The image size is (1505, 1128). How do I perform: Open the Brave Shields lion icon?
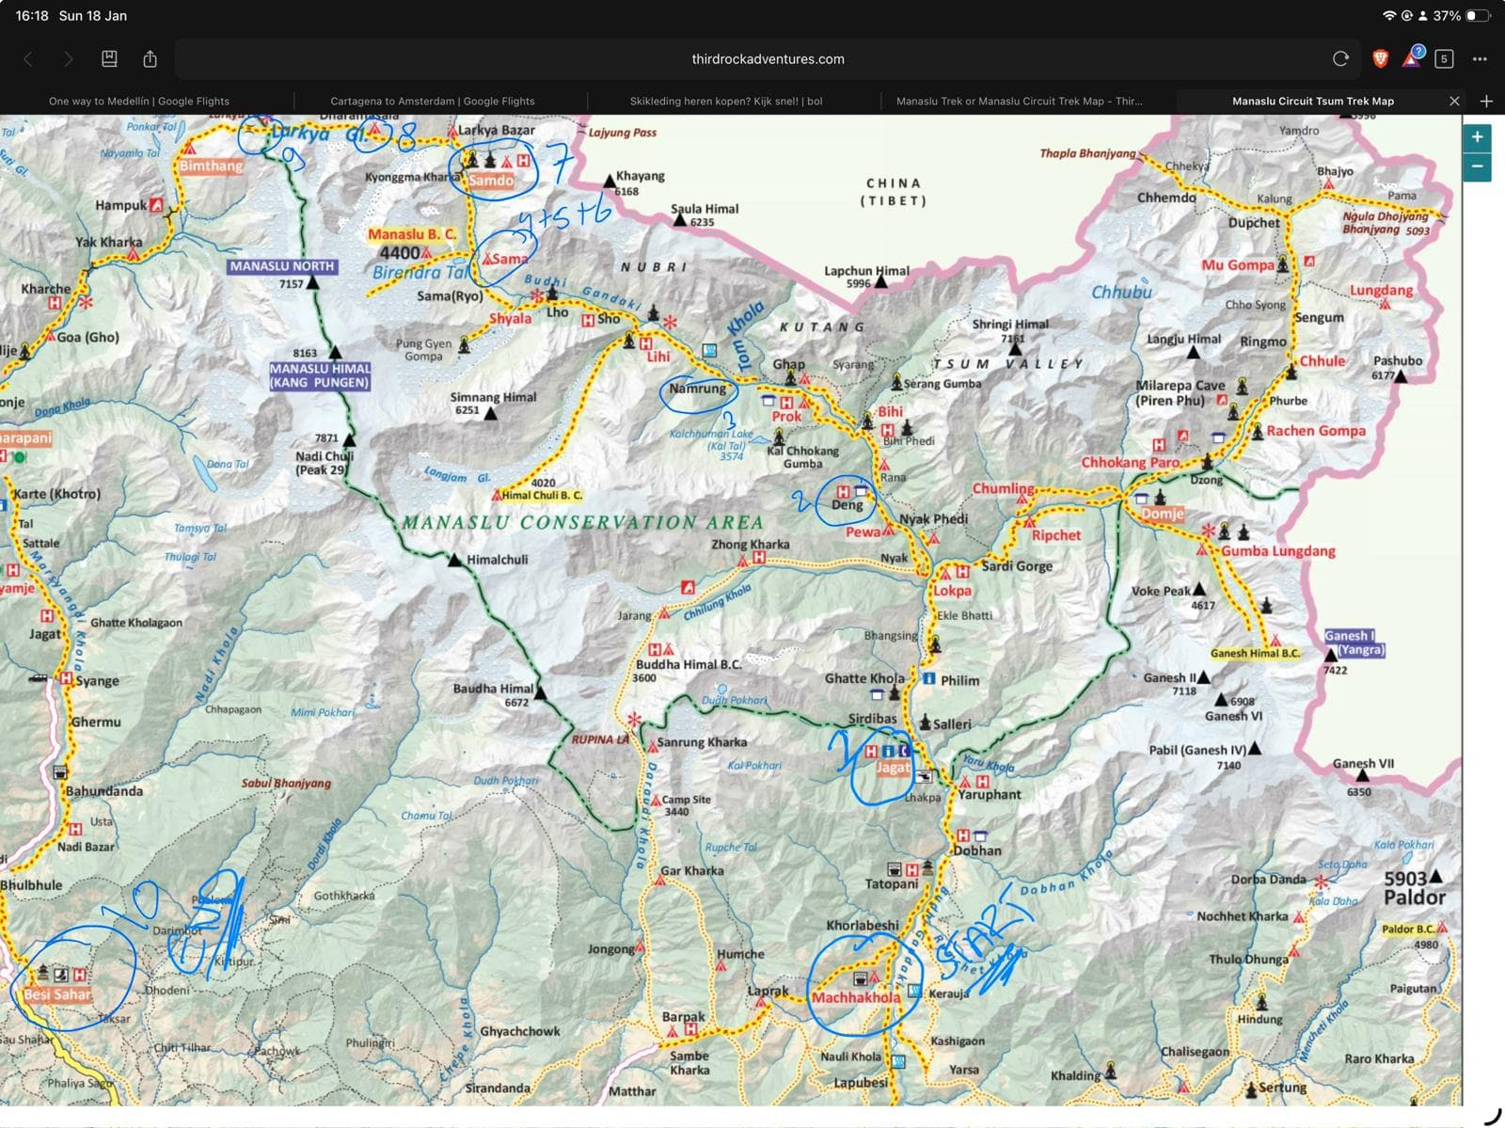point(1381,58)
